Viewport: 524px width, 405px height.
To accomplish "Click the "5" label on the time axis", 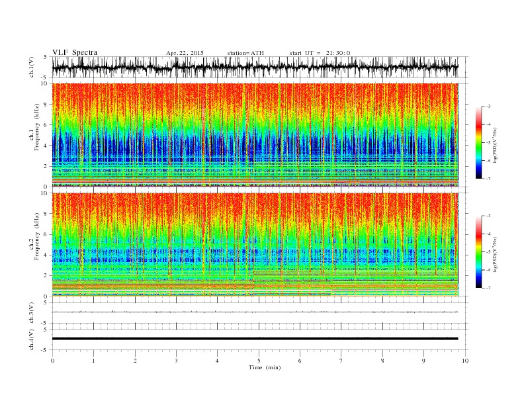I will click(259, 361).
